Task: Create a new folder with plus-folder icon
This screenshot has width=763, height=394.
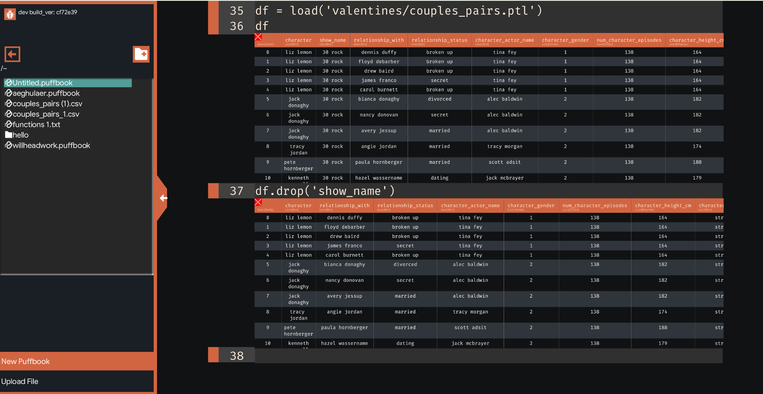Action: tap(141, 54)
